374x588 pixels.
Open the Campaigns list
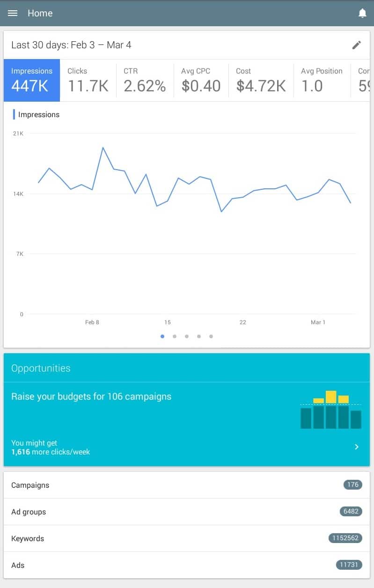click(x=186, y=485)
